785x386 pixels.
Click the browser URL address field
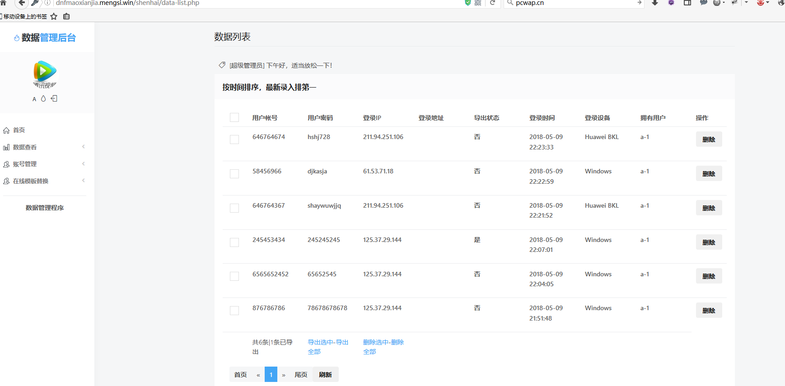pos(257,3)
